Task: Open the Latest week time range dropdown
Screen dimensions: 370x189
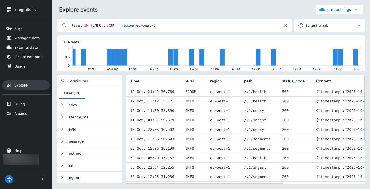Action: [330, 25]
